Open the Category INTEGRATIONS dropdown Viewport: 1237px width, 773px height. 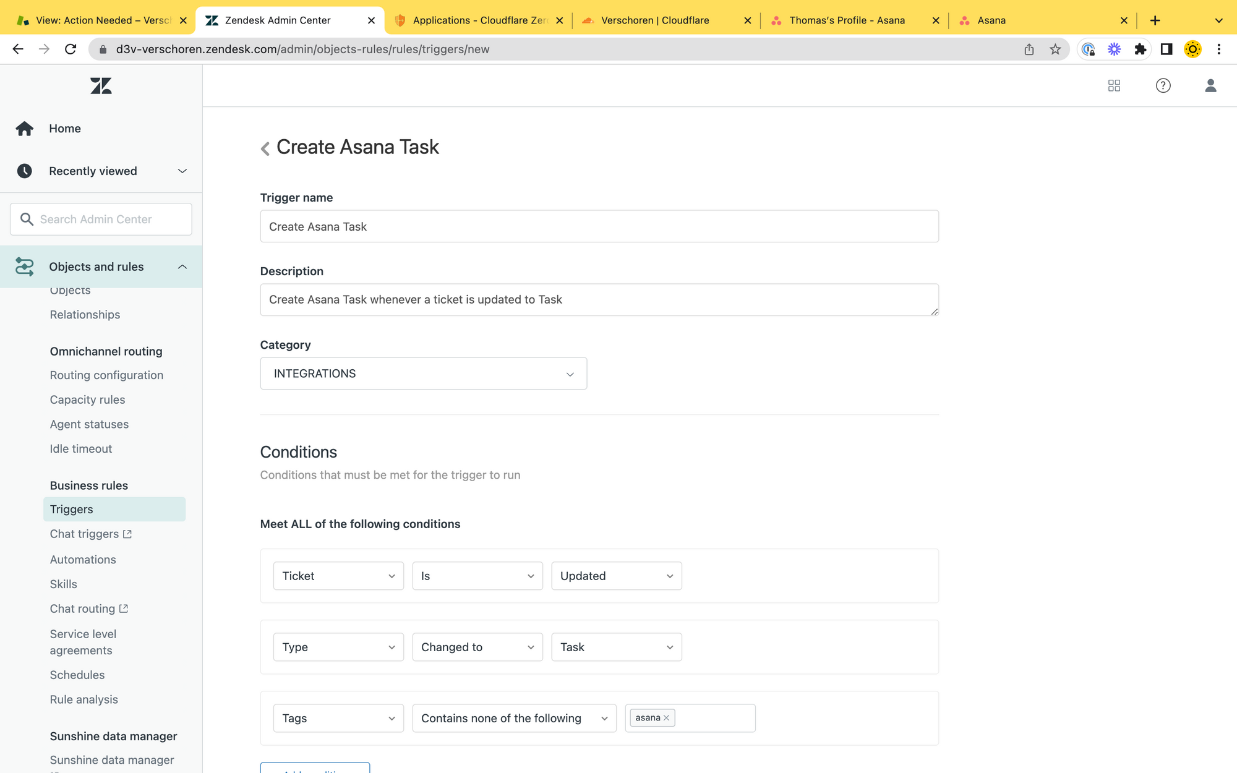tap(423, 374)
